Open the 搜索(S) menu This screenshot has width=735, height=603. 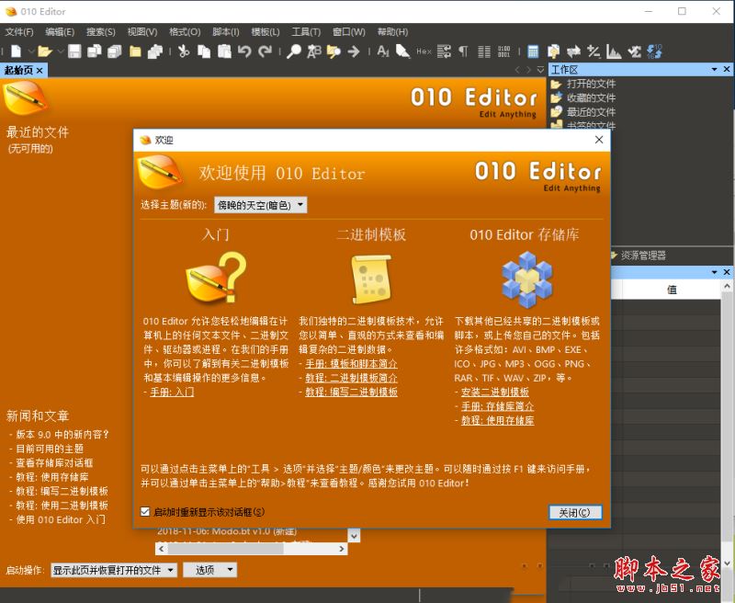(101, 32)
